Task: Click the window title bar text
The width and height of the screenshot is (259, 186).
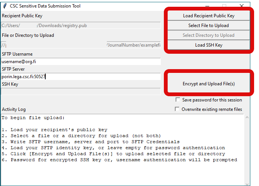Action: [45, 6]
